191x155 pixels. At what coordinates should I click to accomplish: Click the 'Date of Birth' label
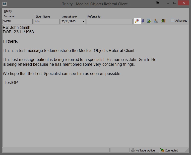point(70,17)
